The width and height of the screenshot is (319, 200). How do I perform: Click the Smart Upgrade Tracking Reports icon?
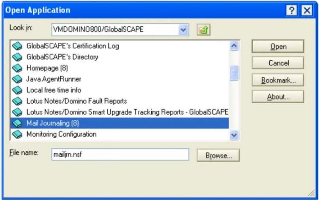(17, 112)
